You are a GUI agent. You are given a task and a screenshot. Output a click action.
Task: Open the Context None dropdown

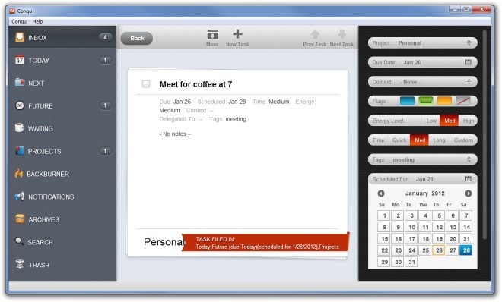(423, 82)
